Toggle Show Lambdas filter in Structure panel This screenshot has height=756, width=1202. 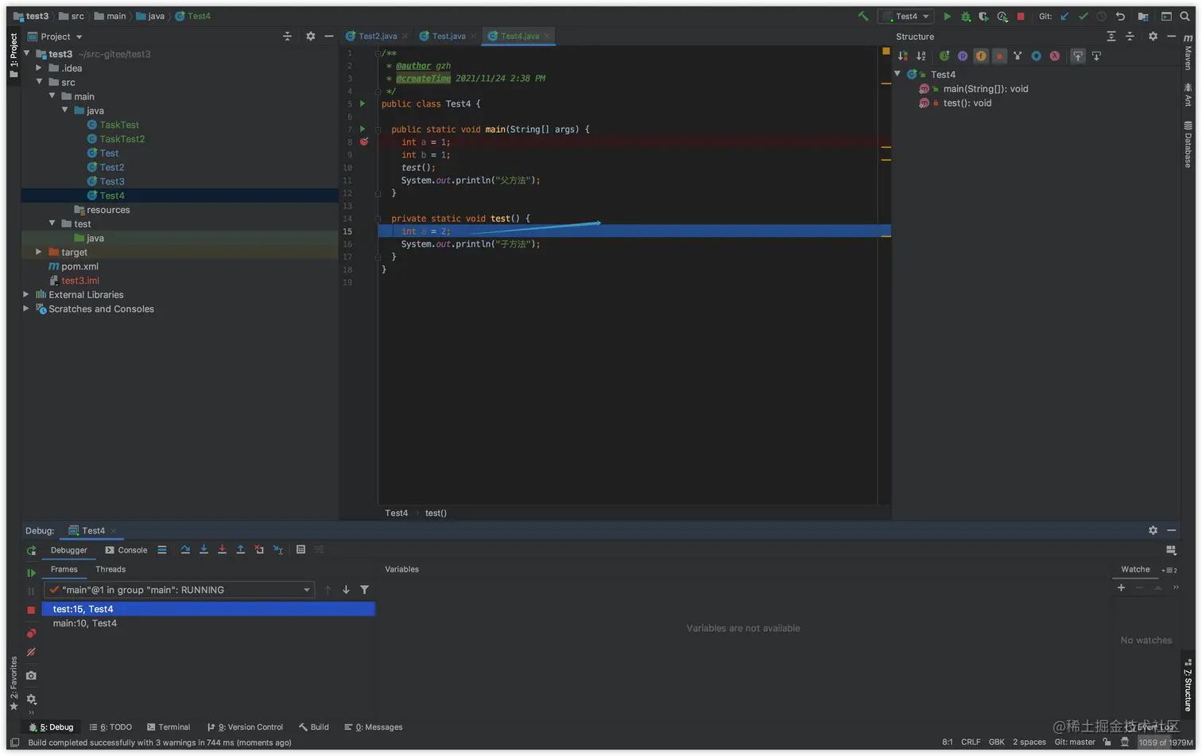[x=1054, y=56]
